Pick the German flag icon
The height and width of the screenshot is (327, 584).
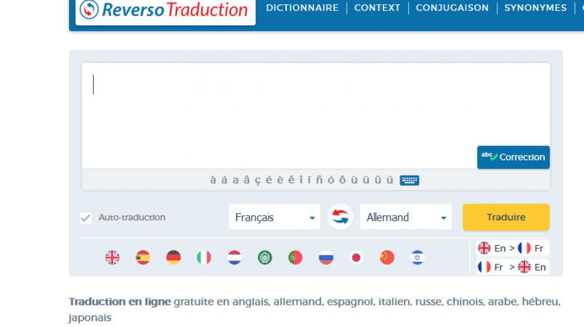173,257
